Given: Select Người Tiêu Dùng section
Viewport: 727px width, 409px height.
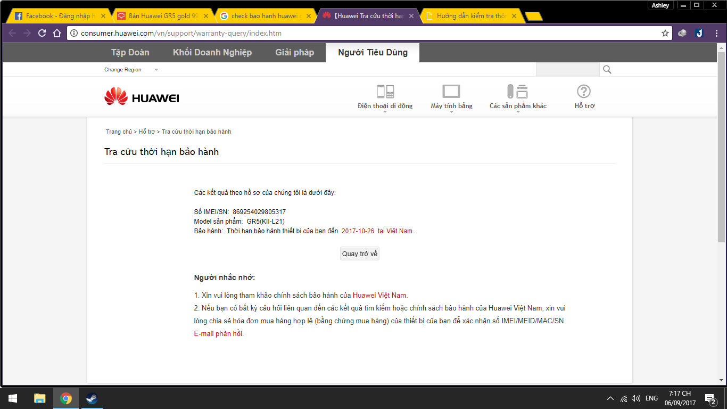Looking at the screenshot, I should coord(373,52).
